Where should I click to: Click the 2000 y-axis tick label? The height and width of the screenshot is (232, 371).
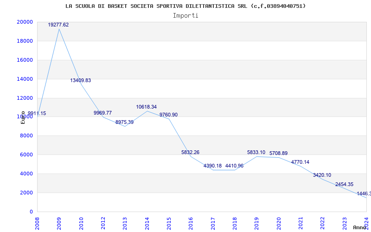click(26, 193)
